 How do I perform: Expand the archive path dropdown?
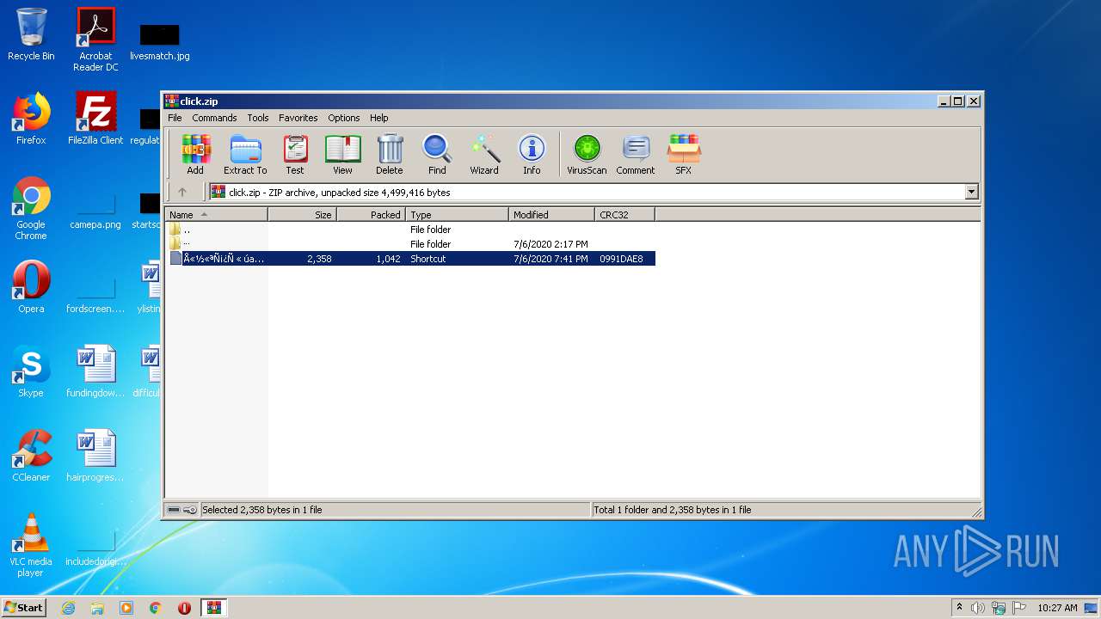(972, 193)
